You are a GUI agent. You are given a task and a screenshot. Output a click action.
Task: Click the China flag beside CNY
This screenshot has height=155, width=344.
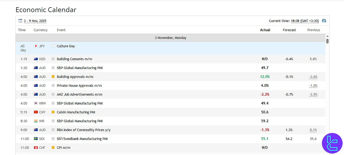coord(36,112)
